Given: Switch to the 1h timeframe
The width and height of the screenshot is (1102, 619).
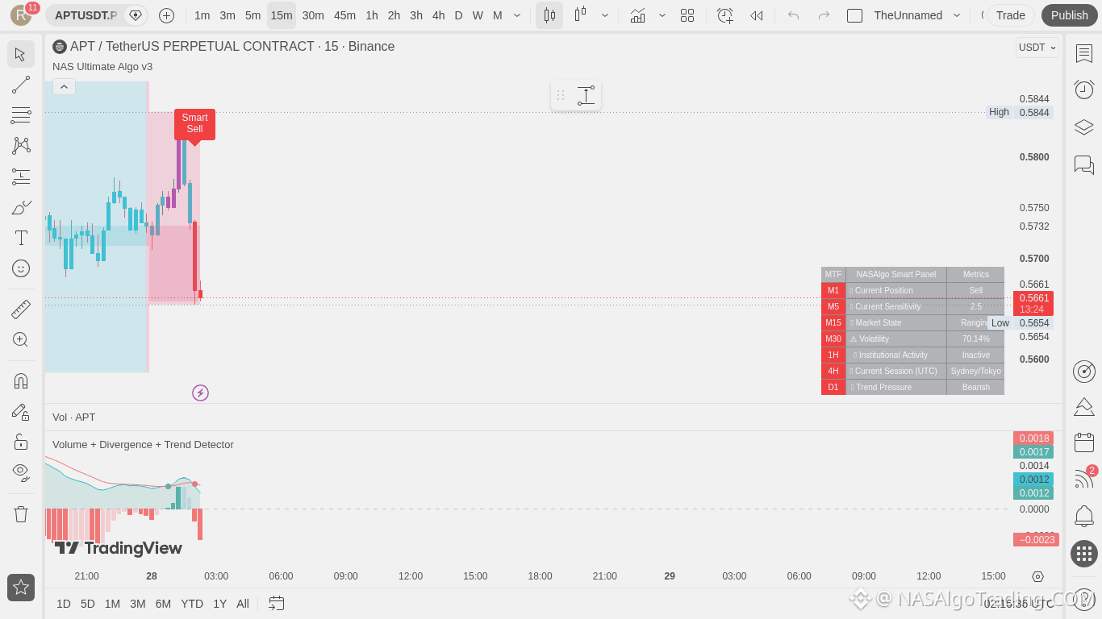Looking at the screenshot, I should point(372,15).
